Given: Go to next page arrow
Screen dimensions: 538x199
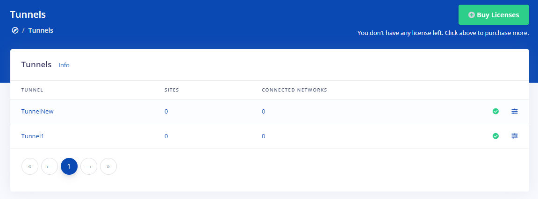Looking at the screenshot, I should tap(89, 166).
